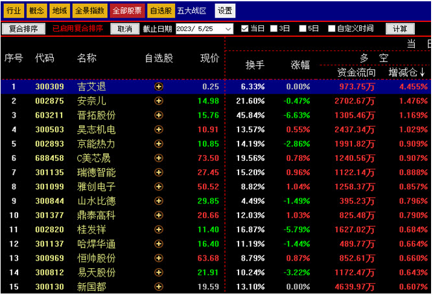Viewport: 433px width, 298px height.
Task: Add 安奈儿 to watchlist with plus icon
Action: (159, 101)
